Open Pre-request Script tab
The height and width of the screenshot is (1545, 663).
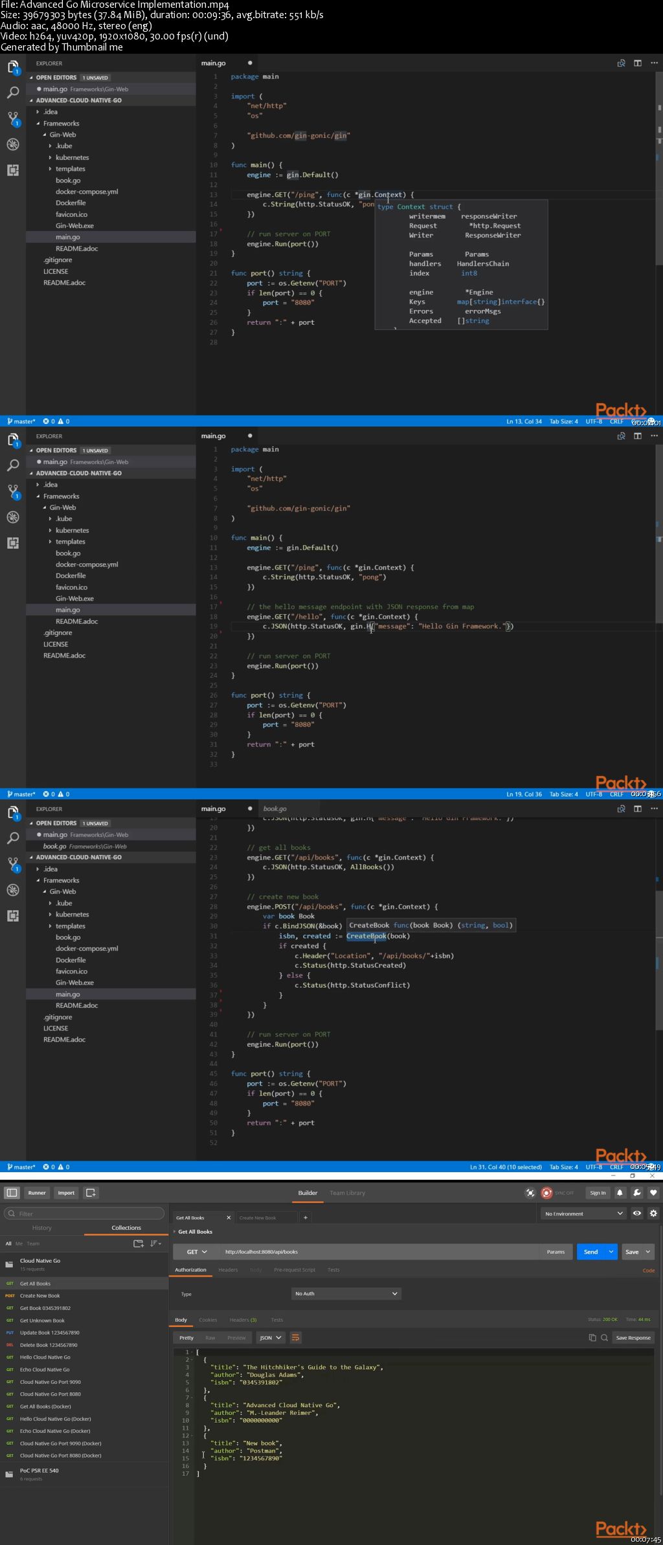(x=295, y=1270)
